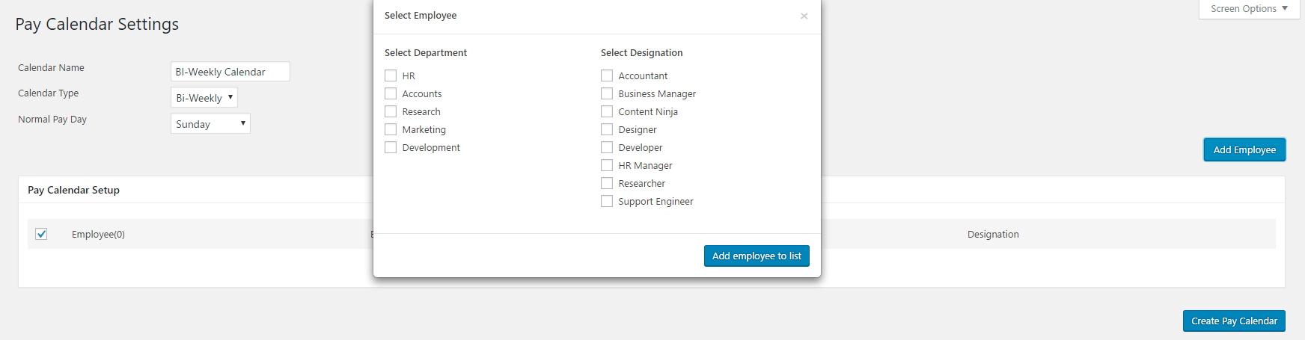Enable the Marketing department checkbox
This screenshot has width=1305, height=340.
(x=391, y=129)
